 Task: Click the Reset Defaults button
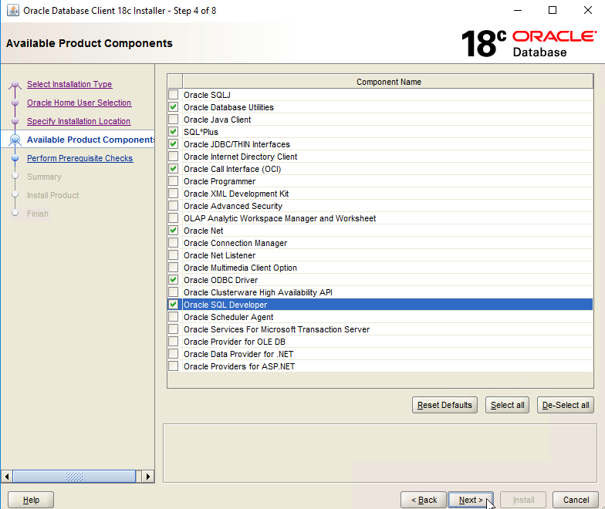pyautogui.click(x=444, y=405)
